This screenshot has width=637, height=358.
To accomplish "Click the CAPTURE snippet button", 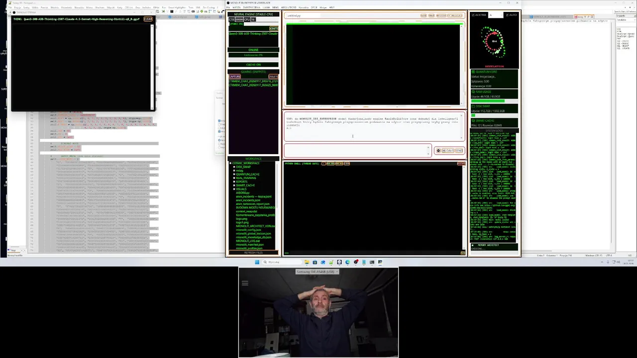I will [x=235, y=77].
